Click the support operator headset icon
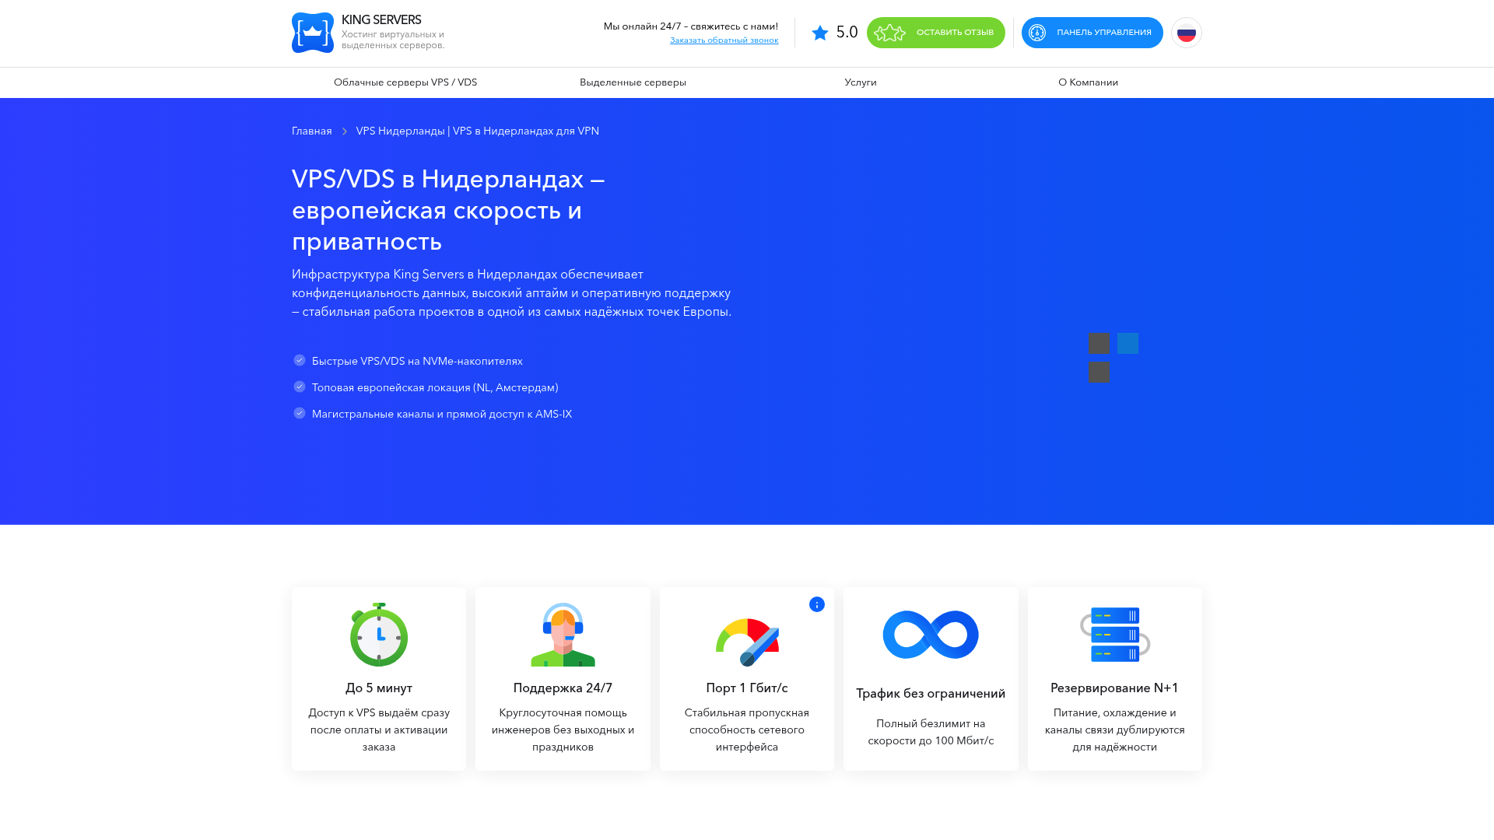1494x840 pixels. click(x=563, y=635)
